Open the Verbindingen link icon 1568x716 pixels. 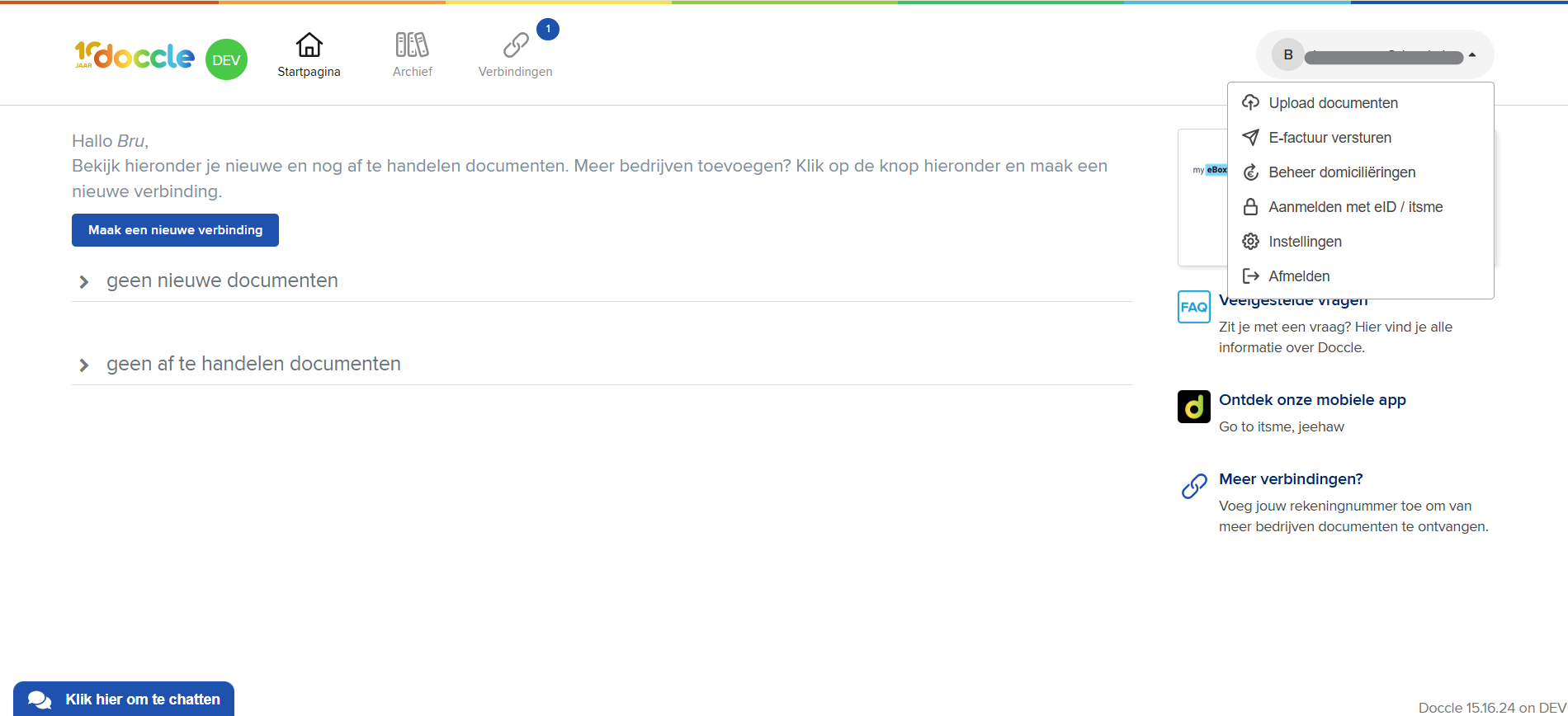tap(516, 45)
